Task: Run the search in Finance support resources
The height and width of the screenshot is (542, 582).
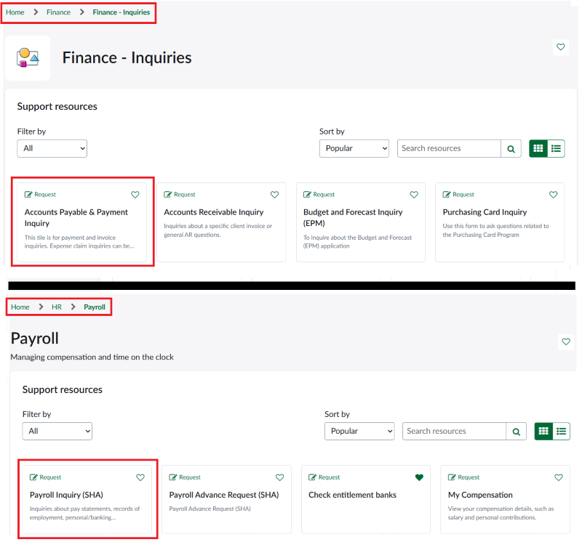Action: 511,148
